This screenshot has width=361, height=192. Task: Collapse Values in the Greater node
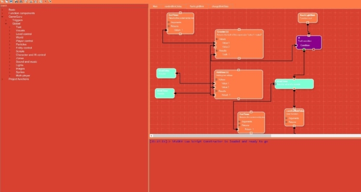217,39
